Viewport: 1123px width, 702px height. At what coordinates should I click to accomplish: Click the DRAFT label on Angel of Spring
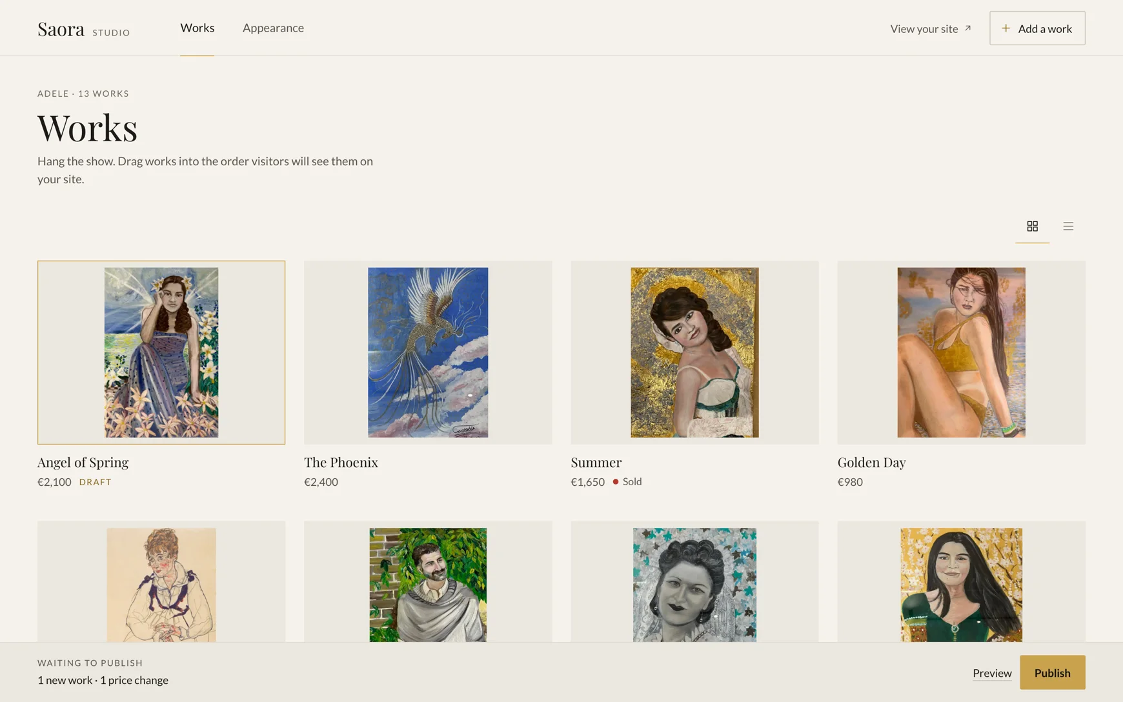click(x=95, y=482)
